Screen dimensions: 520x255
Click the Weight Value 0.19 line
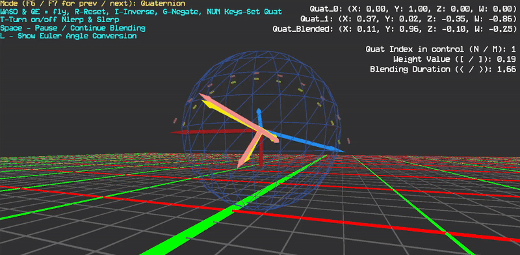point(454,59)
